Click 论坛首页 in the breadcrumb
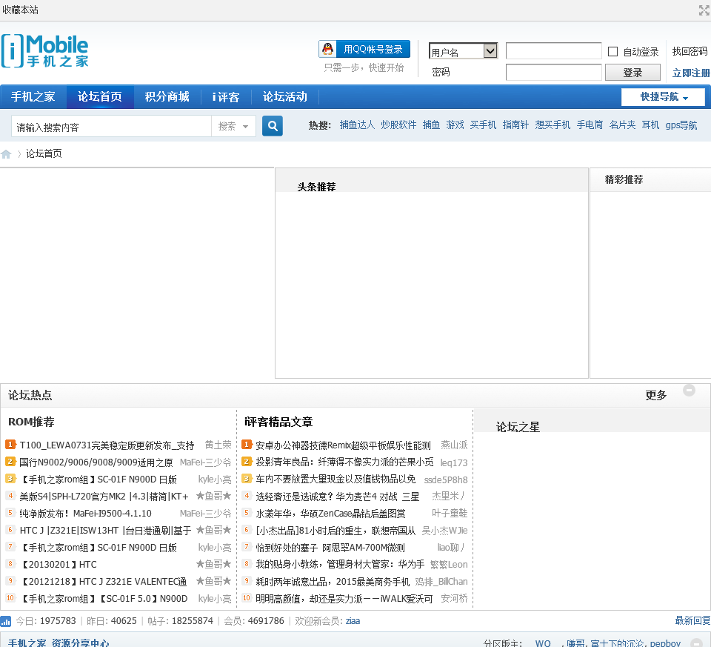Viewport: 711px width, 647px height. pos(44,154)
